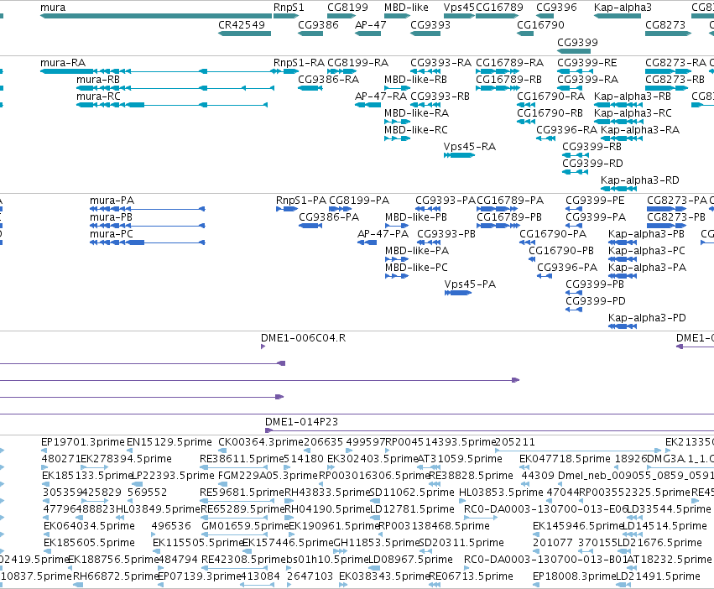Select the 'mura-RB' transcript label
Image resolution: width=714 pixels, height=589 pixels.
[x=98, y=80]
